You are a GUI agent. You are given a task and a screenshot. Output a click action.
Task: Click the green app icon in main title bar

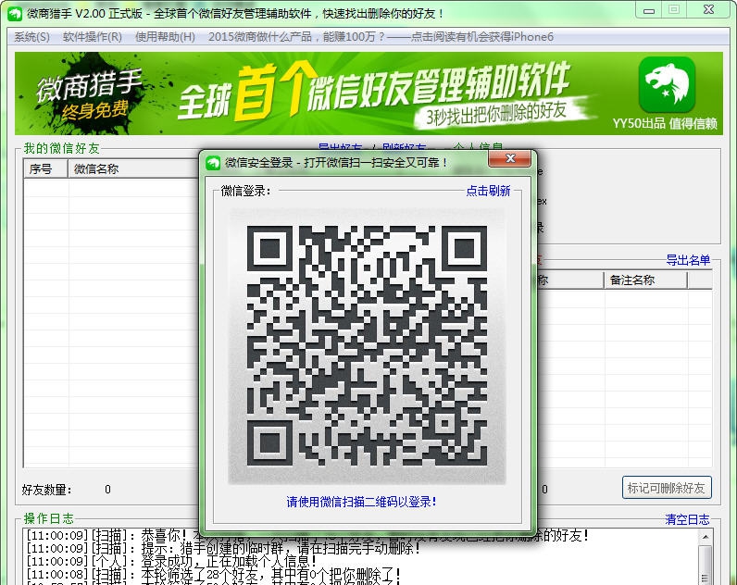point(15,14)
